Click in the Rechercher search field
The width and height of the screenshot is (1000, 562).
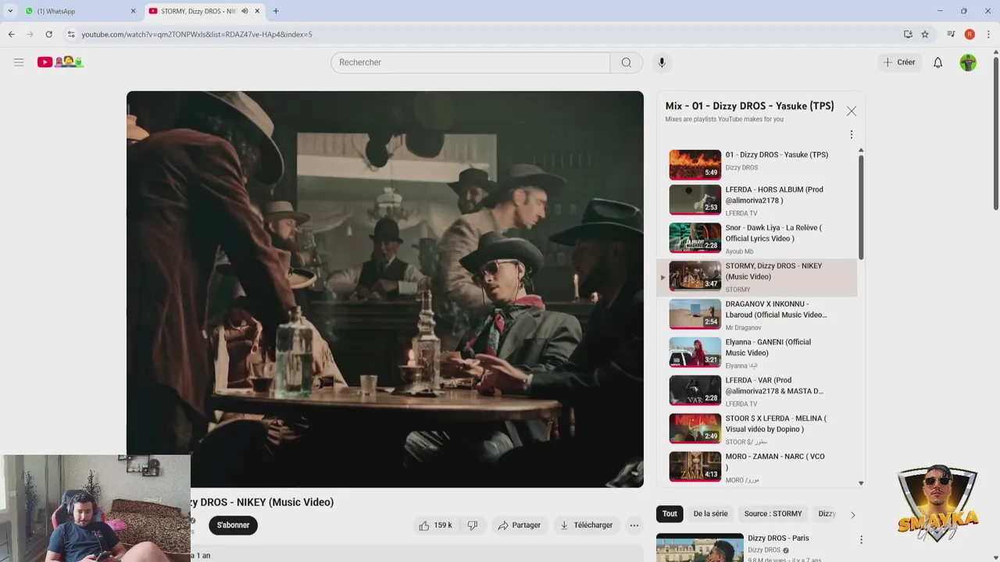click(x=470, y=62)
